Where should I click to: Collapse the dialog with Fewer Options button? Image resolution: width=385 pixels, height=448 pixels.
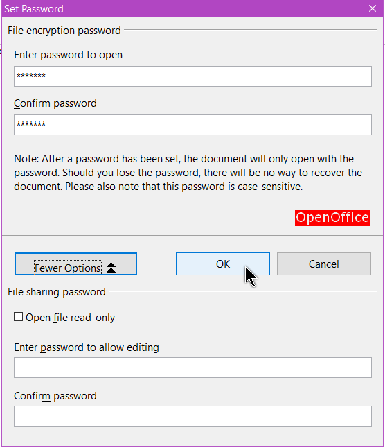(x=75, y=264)
